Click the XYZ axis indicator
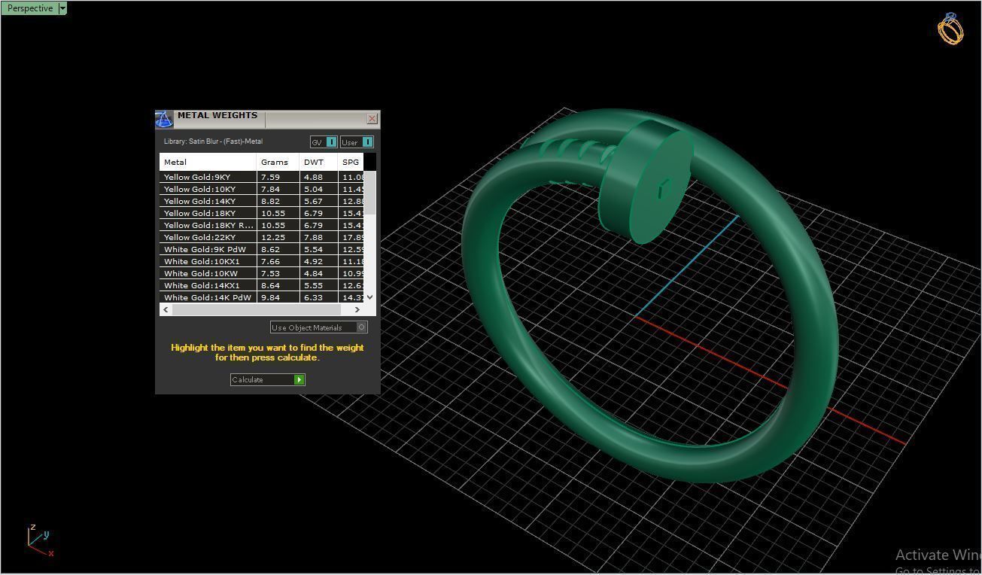982x575 pixels. pos(41,541)
